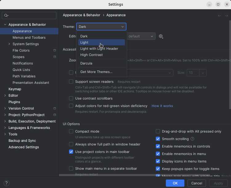Image resolution: width=231 pixels, height=188 pixels.
Task: Close the Theme dropdown combo box
Action: (101, 27)
